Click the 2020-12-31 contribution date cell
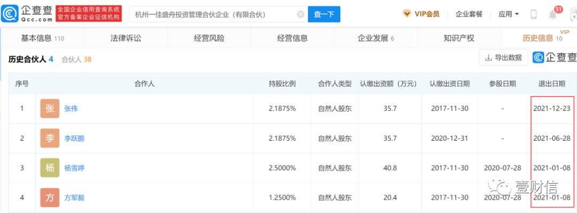This screenshot has width=577, height=213. (x=449, y=138)
